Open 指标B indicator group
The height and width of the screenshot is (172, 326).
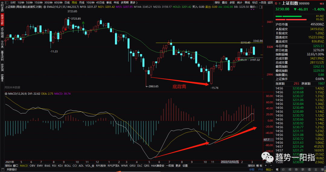(x=251, y=166)
